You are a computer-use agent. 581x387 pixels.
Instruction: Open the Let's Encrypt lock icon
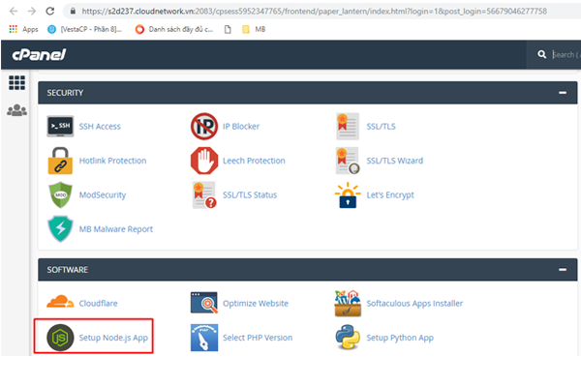click(348, 194)
